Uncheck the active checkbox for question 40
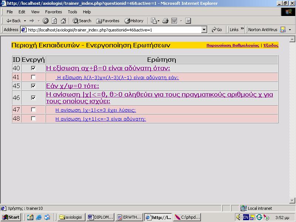 [x=33, y=68]
